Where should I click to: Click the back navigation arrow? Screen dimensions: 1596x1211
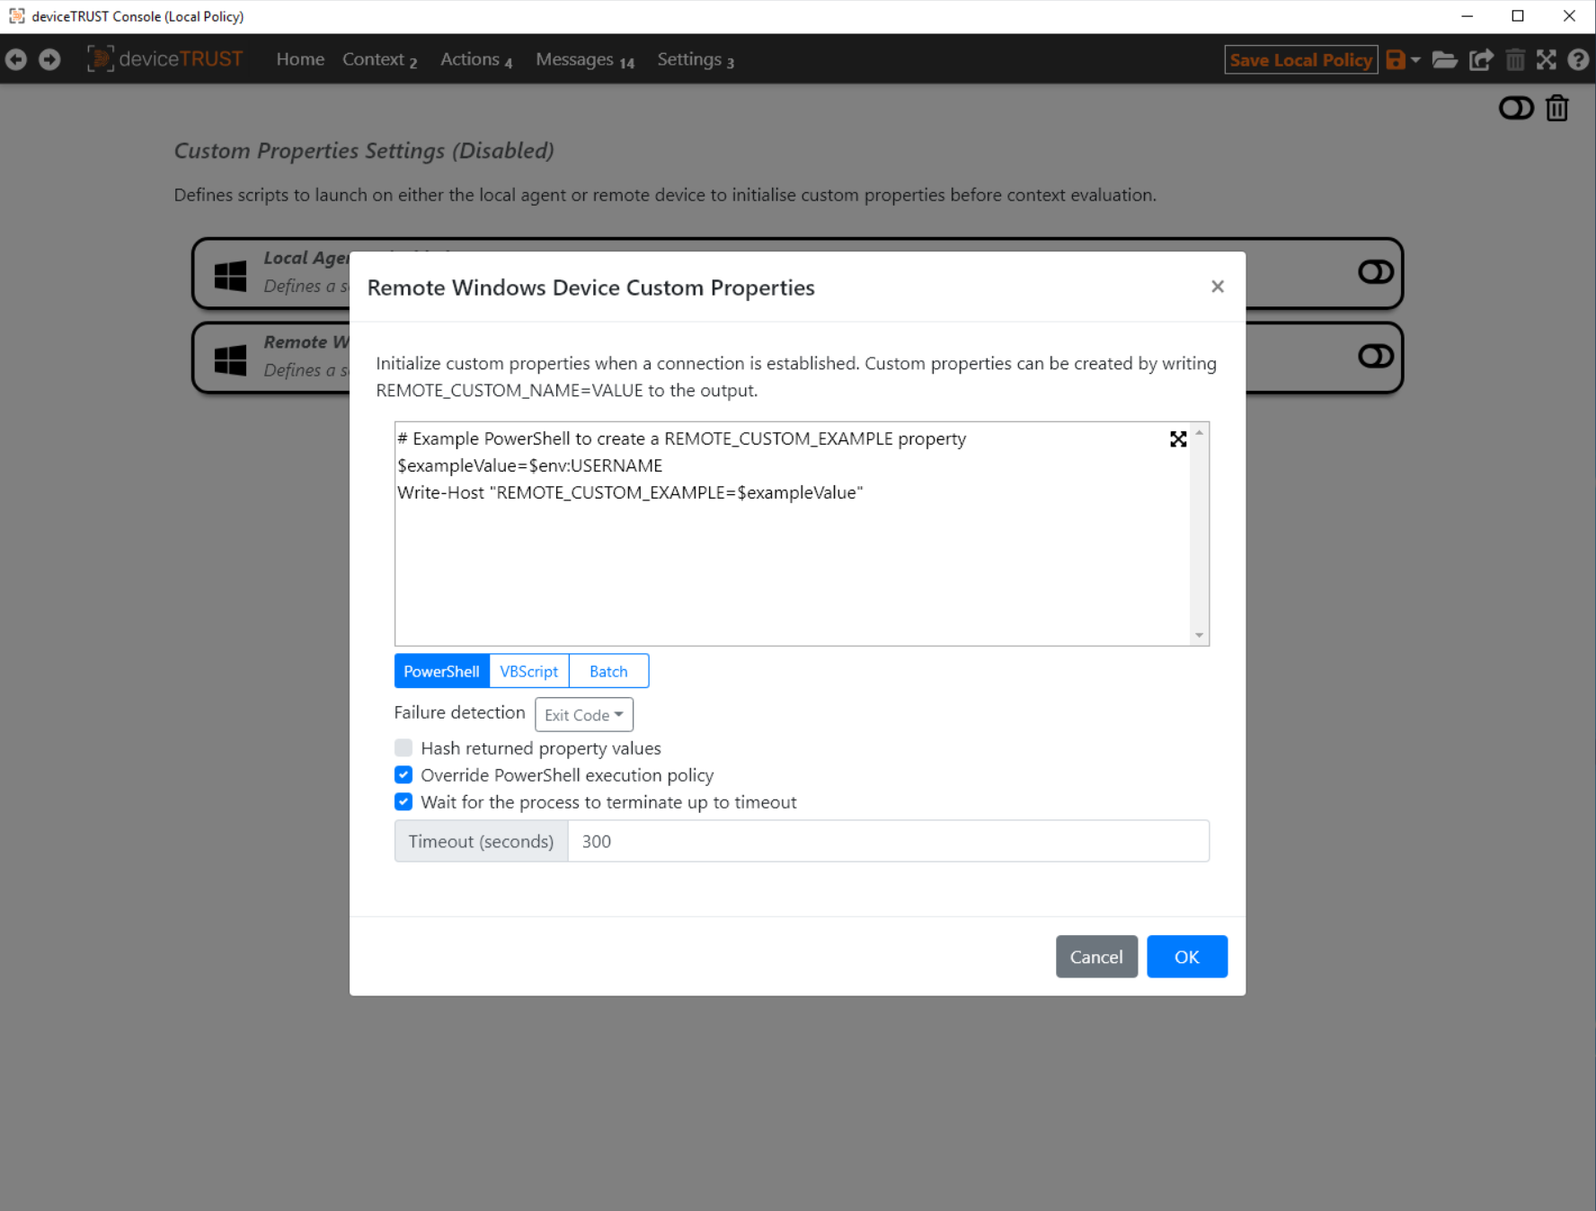[x=15, y=59]
